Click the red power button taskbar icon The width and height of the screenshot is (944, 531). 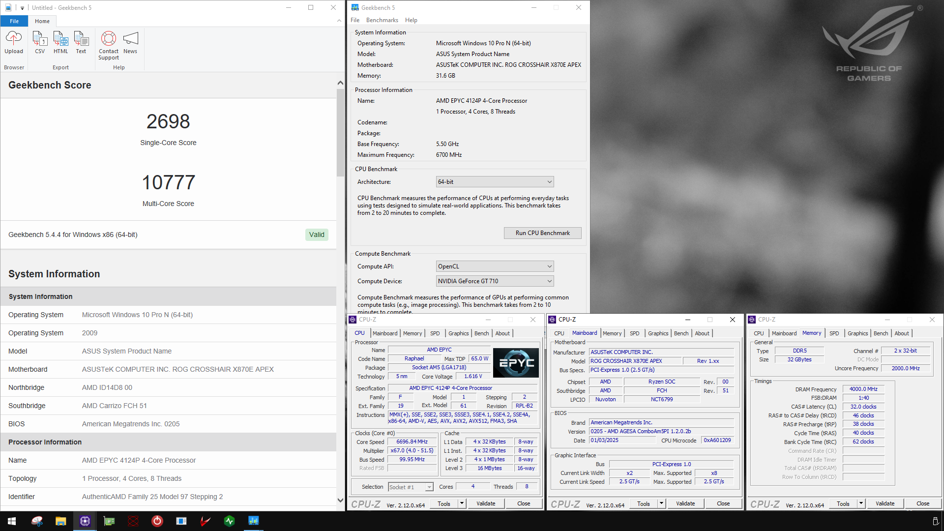click(x=157, y=521)
